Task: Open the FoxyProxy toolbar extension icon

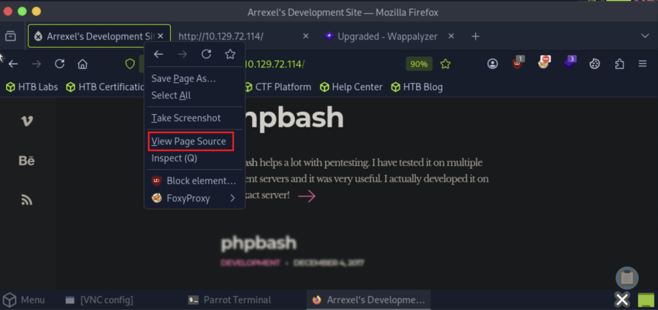Action: pos(544,63)
